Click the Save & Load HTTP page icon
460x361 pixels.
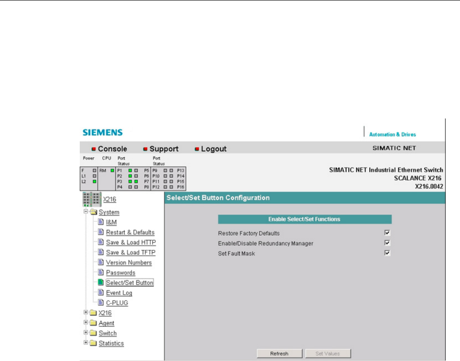coord(100,242)
